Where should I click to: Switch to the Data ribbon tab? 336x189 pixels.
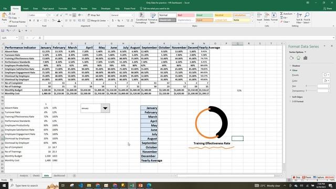click(x=74, y=8)
